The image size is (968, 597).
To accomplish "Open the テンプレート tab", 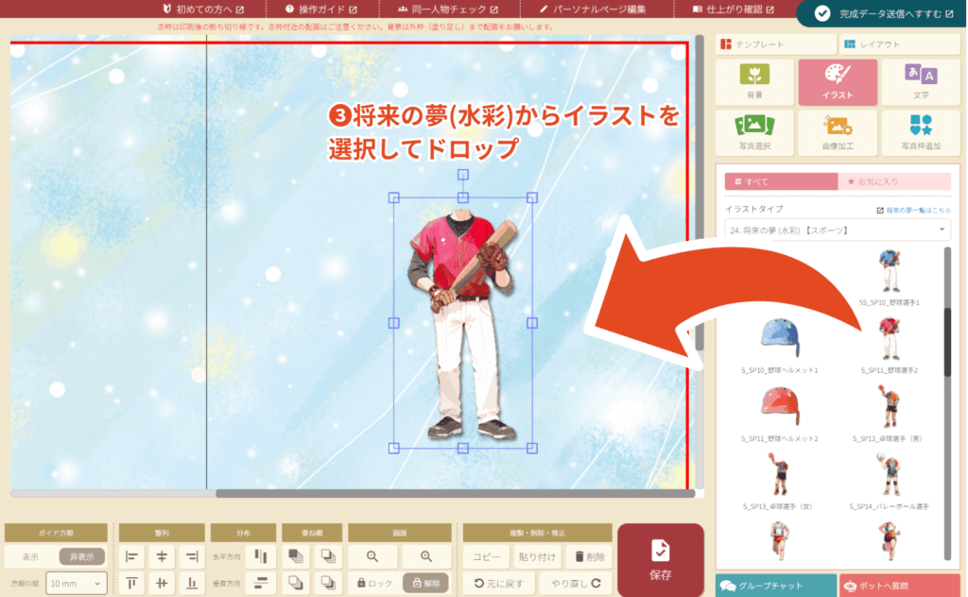I will point(775,44).
